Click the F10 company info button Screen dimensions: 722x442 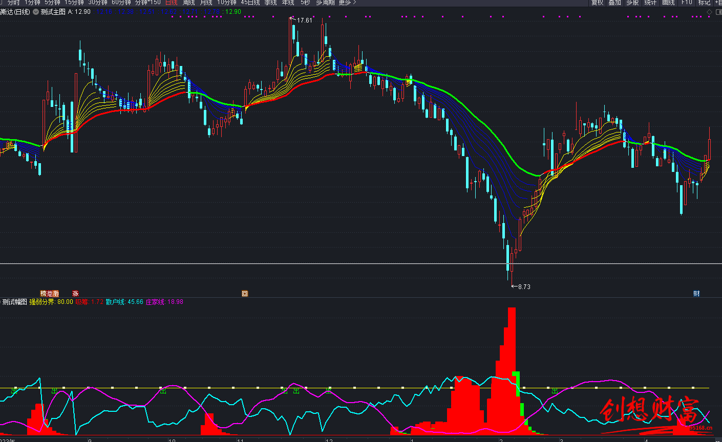pos(686,3)
